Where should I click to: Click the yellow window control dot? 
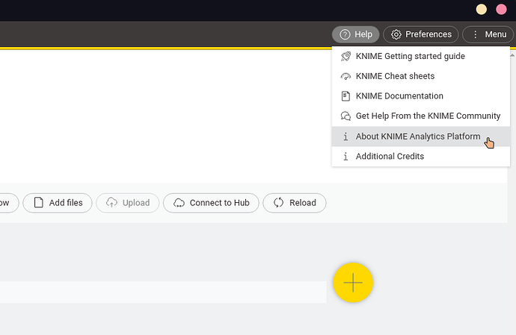pyautogui.click(x=481, y=10)
